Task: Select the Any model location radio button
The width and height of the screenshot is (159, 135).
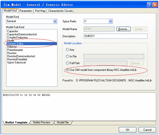Action: (x=68, y=50)
